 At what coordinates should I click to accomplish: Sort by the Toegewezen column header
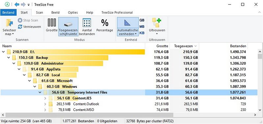point(184,46)
